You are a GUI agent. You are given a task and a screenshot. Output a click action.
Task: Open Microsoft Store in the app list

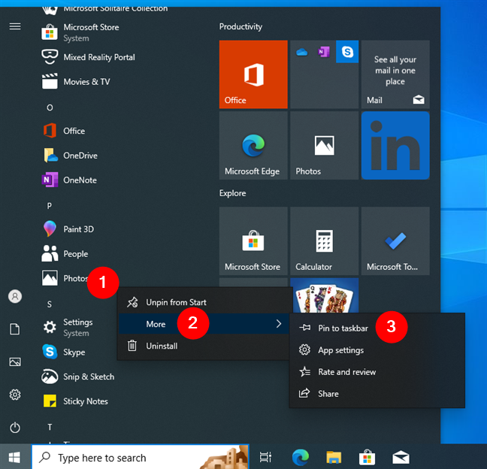(80, 32)
